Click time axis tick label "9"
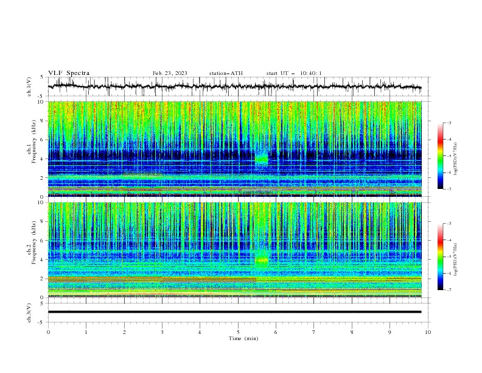This screenshot has width=482, height=373. pos(389,332)
